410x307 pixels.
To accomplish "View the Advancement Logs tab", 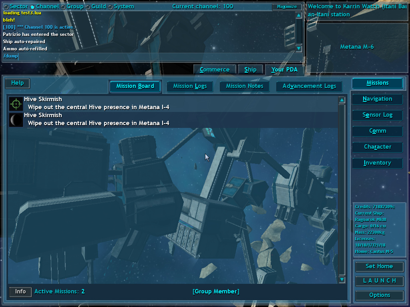I will pos(309,86).
